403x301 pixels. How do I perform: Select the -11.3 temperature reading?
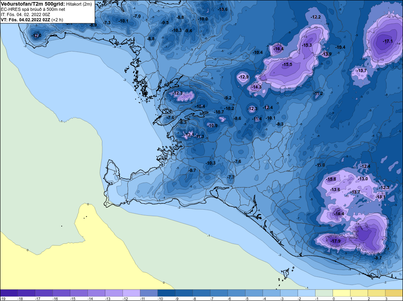coord(199,136)
